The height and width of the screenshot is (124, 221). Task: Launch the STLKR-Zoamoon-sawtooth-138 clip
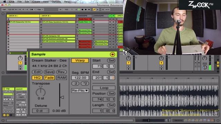click(x=41, y=39)
